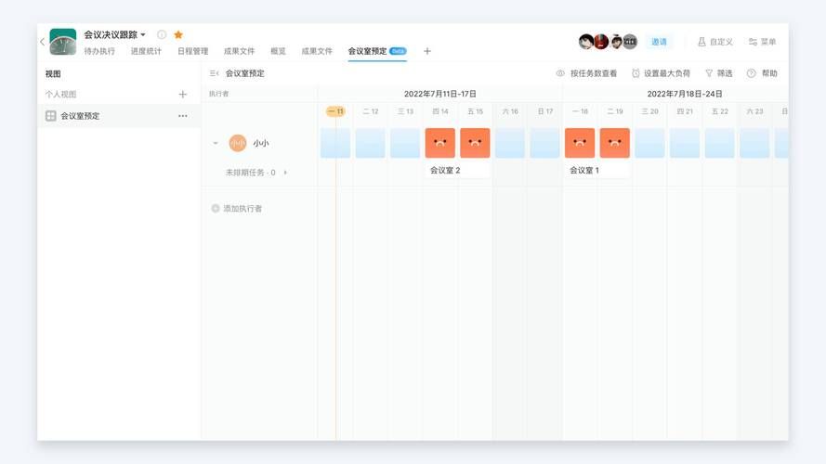This screenshot has height=464, width=826.
Task: Switch to the 进度统计 tab
Action: (x=146, y=51)
